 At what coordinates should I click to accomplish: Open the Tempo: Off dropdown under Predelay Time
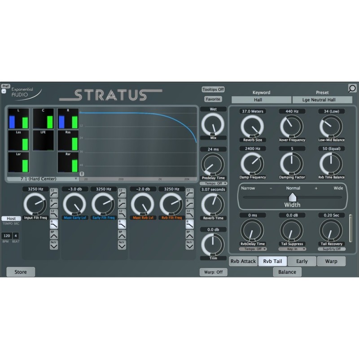214,183
